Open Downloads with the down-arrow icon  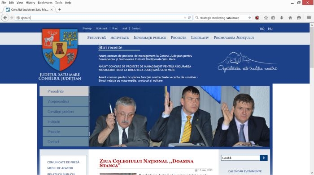[282, 18]
